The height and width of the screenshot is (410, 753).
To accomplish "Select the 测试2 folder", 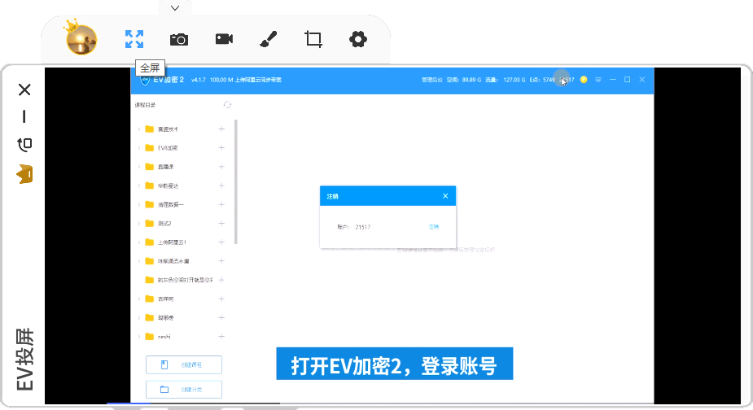I will click(164, 223).
